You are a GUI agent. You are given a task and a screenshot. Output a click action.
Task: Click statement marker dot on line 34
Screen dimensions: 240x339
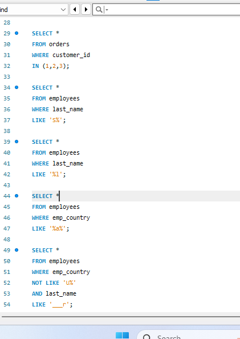coord(17,87)
